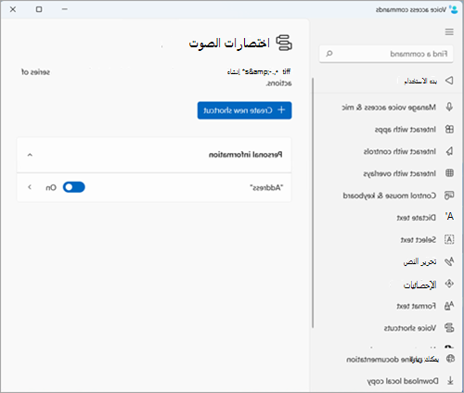Minimize the Voice access commands window
The height and width of the screenshot is (393, 464).
click(x=65, y=9)
